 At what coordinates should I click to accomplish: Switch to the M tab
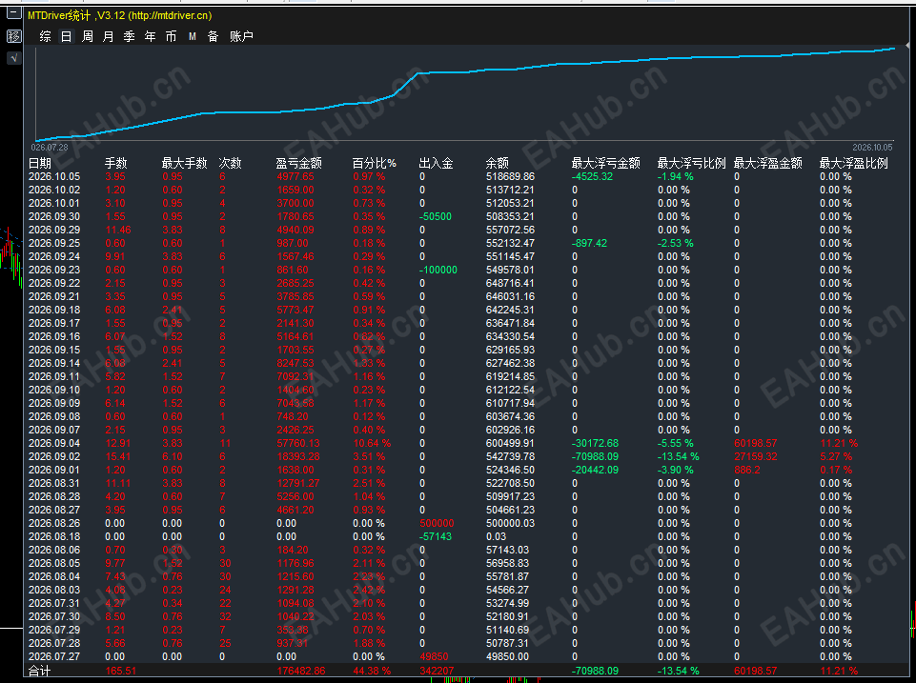pyautogui.click(x=193, y=37)
